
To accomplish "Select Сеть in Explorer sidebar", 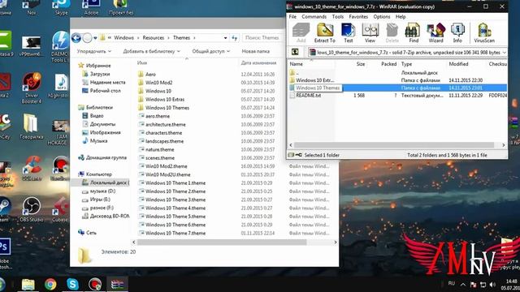I will (91, 233).
